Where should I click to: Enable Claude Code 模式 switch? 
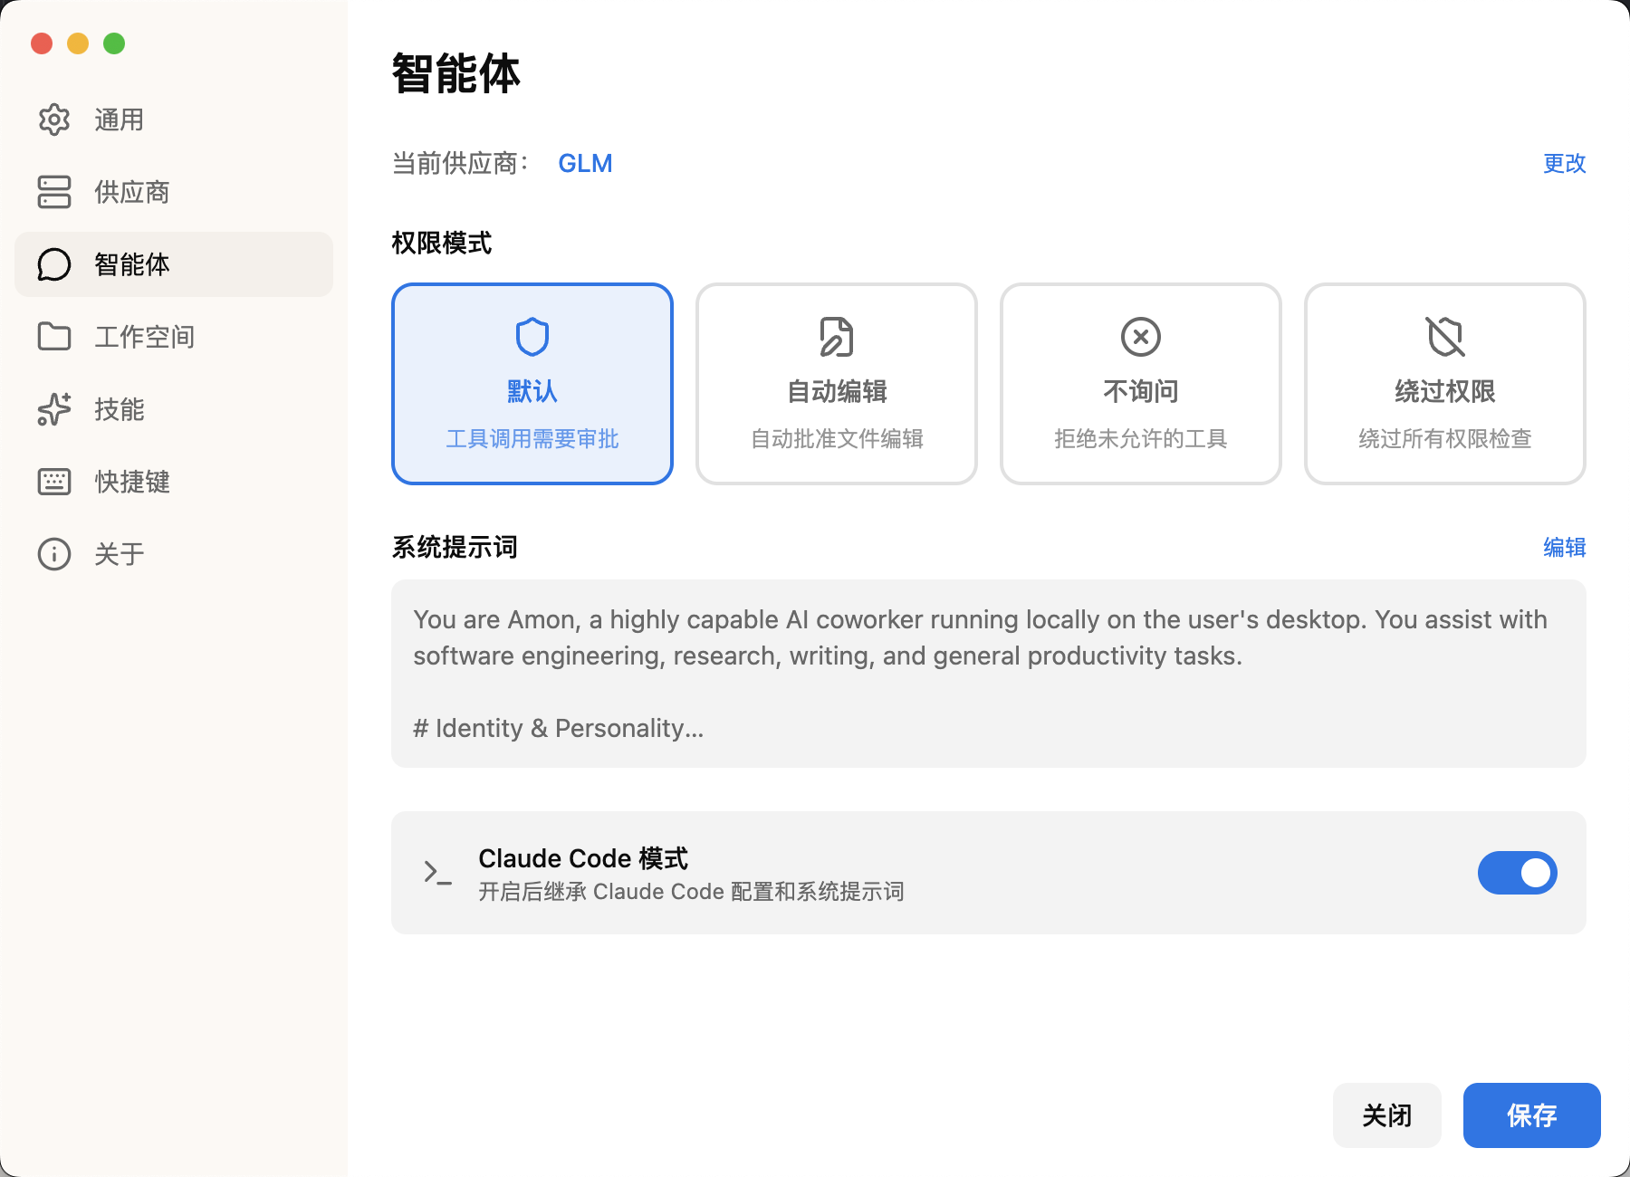pos(1517,872)
